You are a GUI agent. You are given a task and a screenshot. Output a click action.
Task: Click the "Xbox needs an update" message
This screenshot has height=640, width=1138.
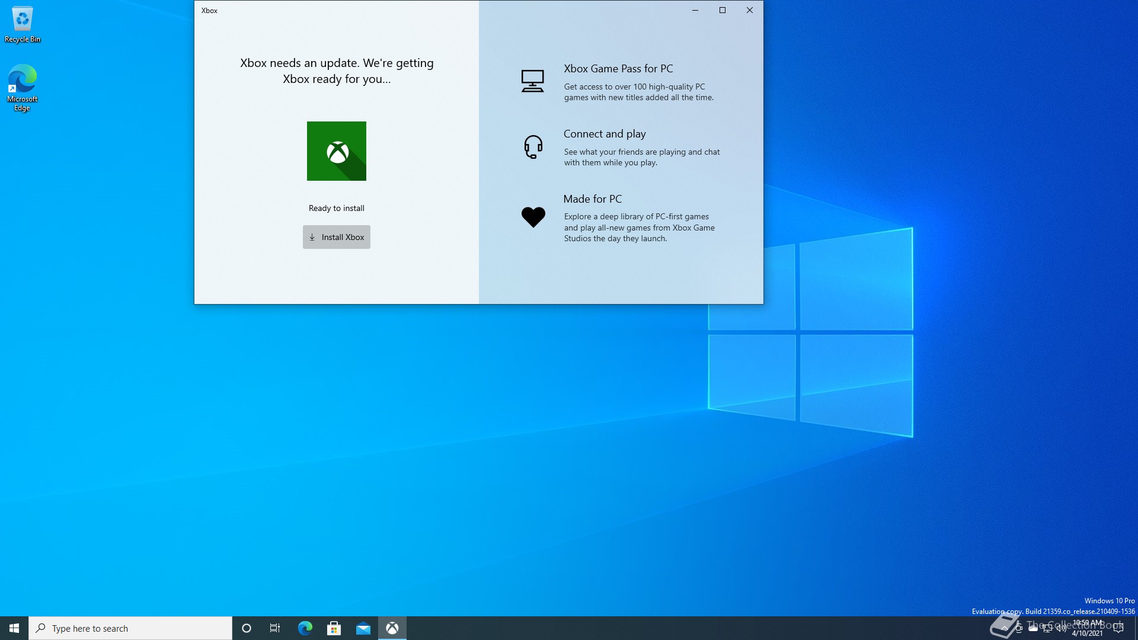click(337, 71)
